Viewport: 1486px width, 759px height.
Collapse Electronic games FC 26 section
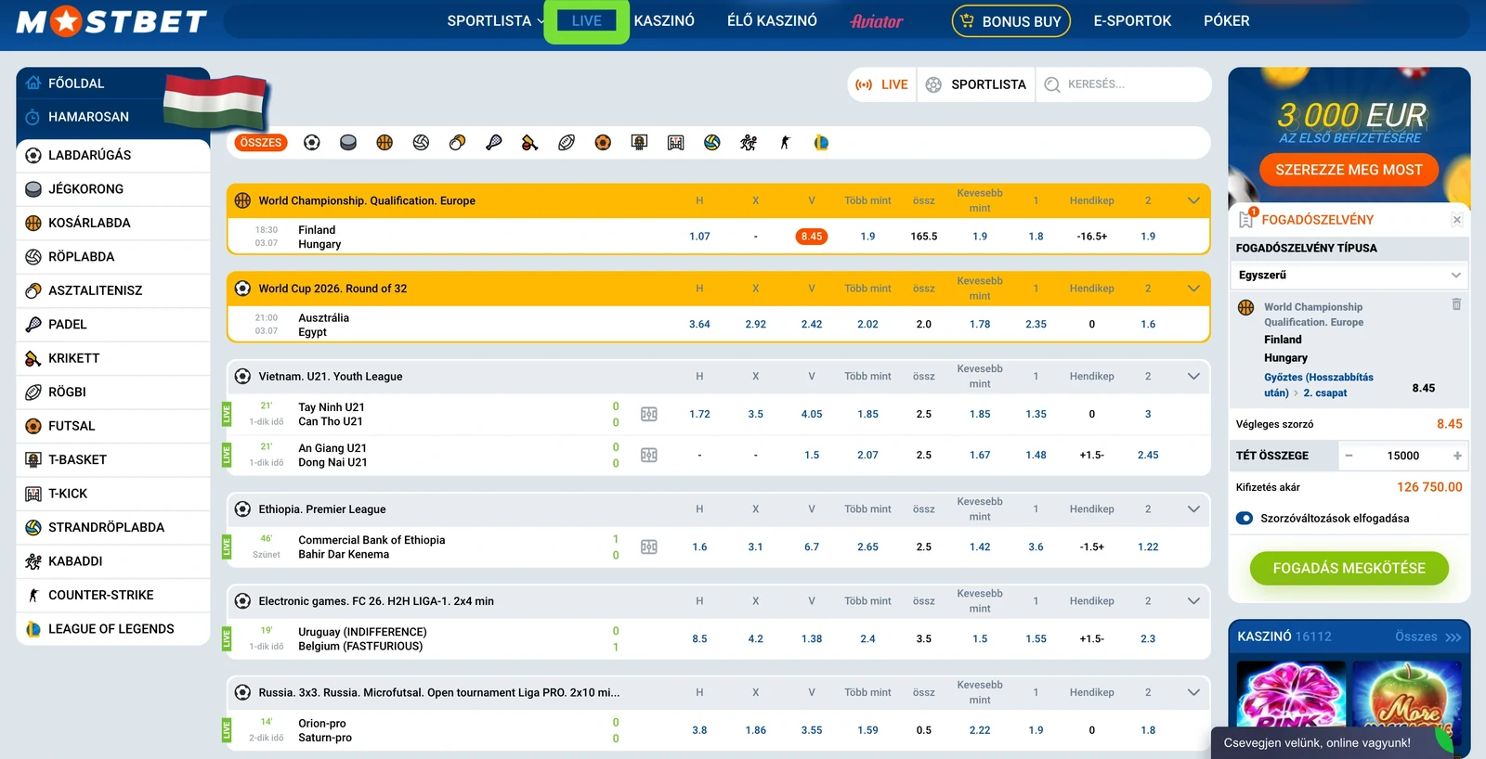[x=1193, y=601]
